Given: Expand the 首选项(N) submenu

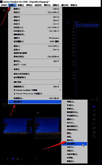Looking at the screenshot, I should (x=35, y=102).
